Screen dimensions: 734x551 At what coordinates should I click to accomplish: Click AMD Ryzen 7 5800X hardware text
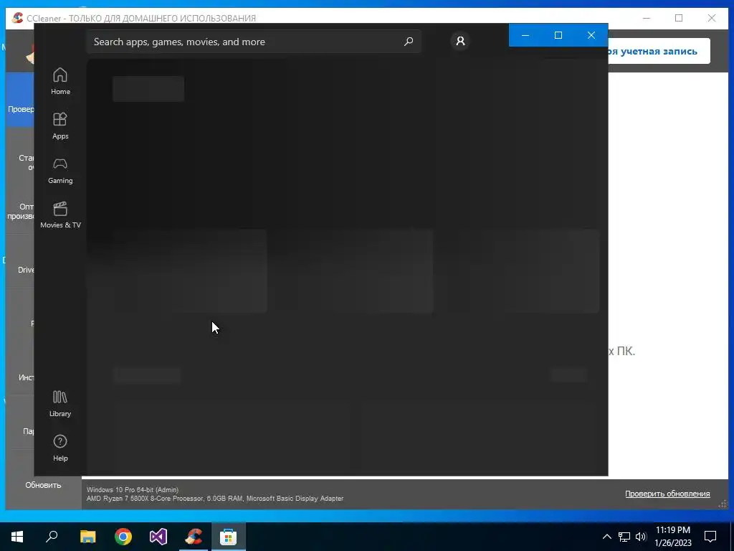[215, 499]
